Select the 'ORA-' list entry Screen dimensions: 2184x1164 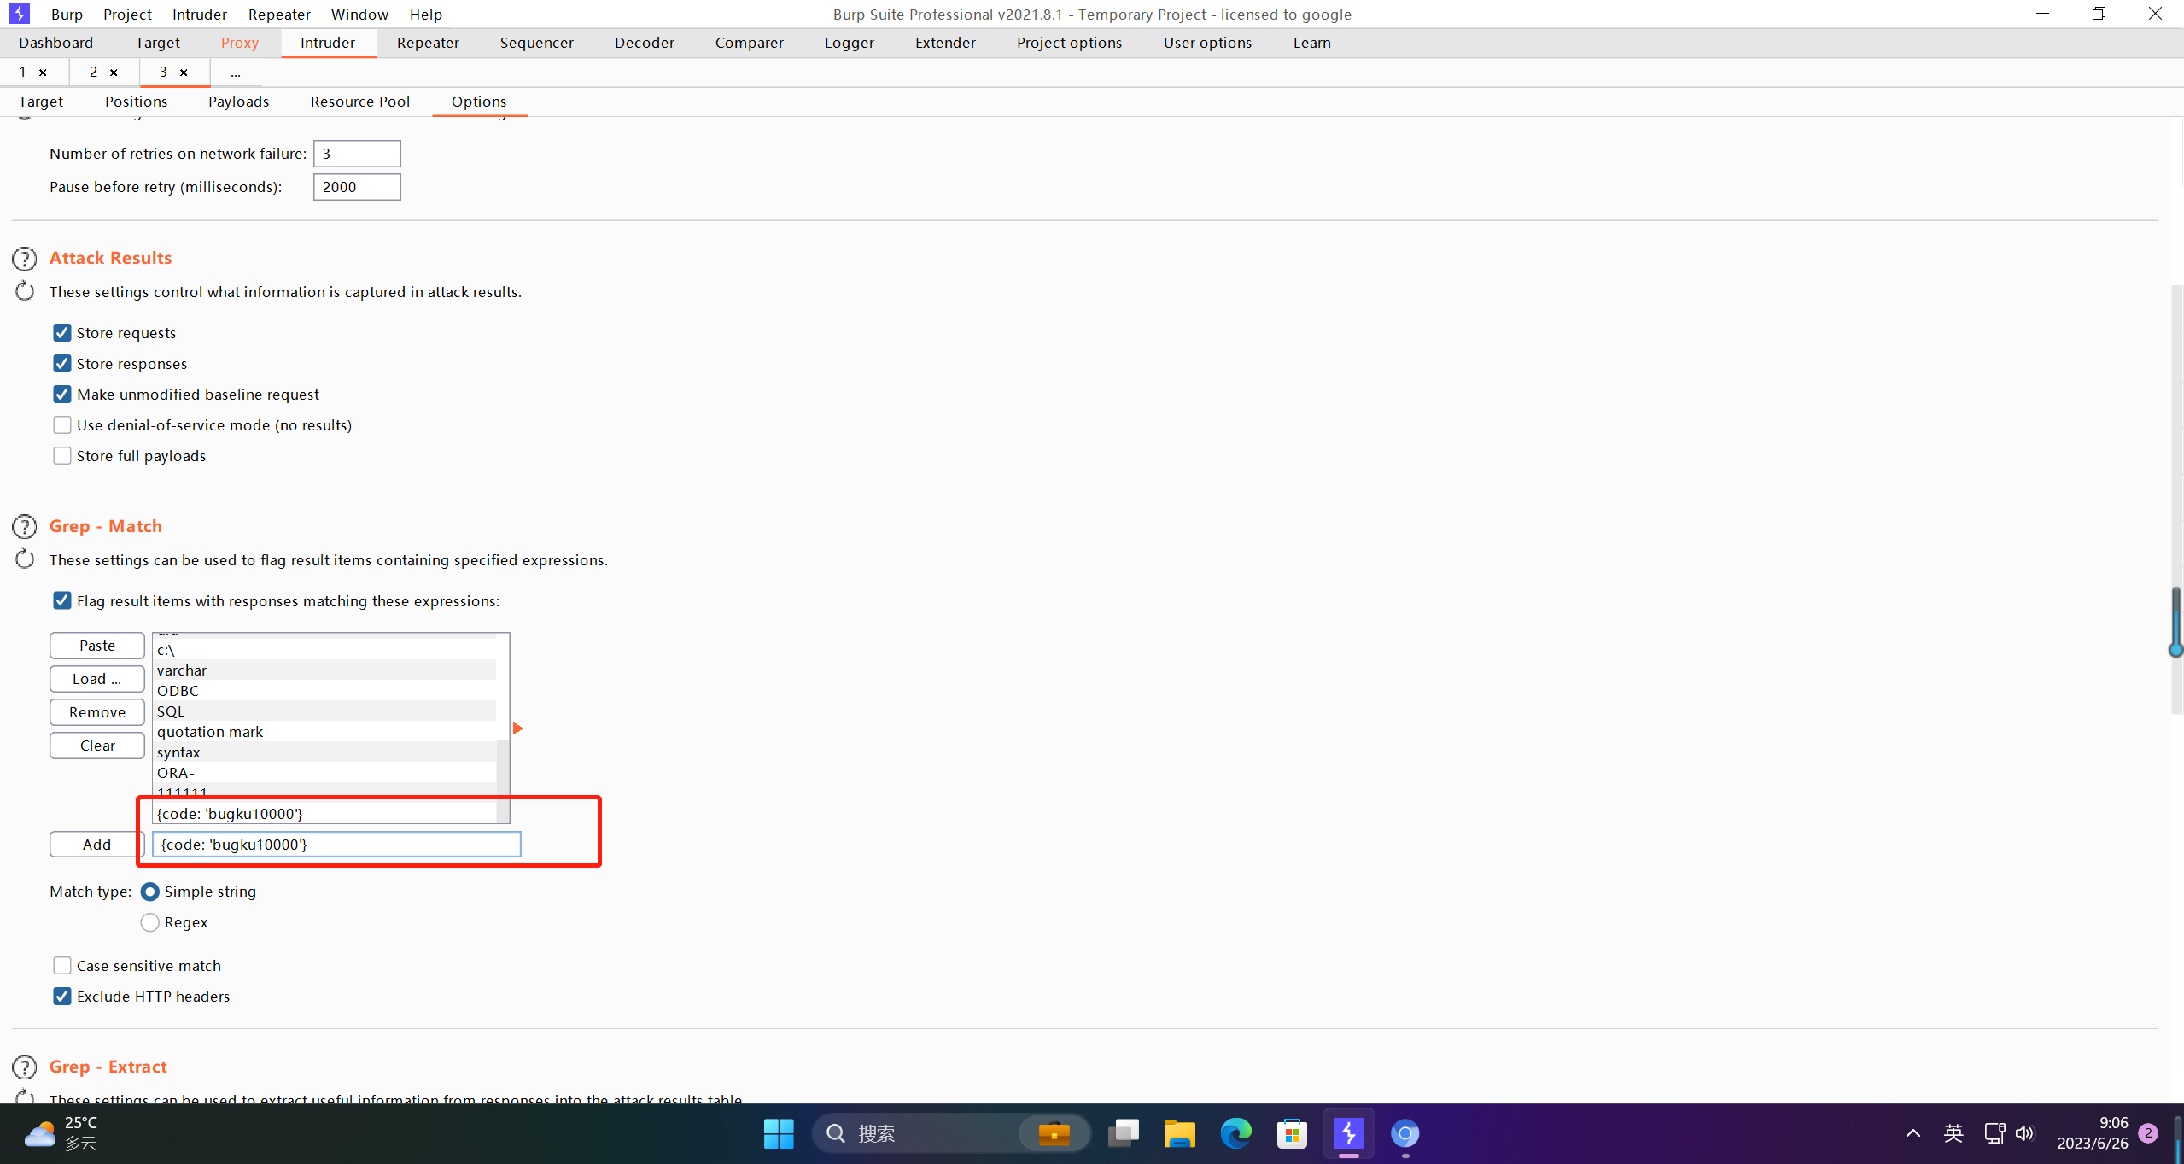pyautogui.click(x=324, y=773)
